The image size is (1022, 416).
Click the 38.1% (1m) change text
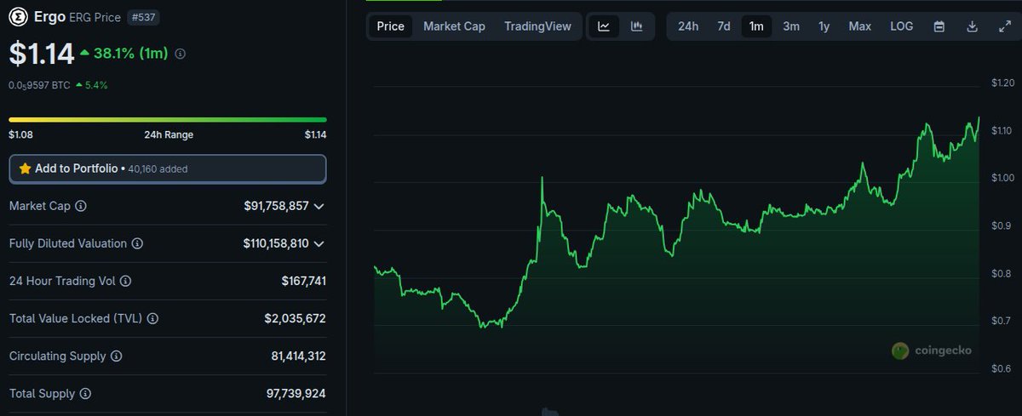click(130, 54)
